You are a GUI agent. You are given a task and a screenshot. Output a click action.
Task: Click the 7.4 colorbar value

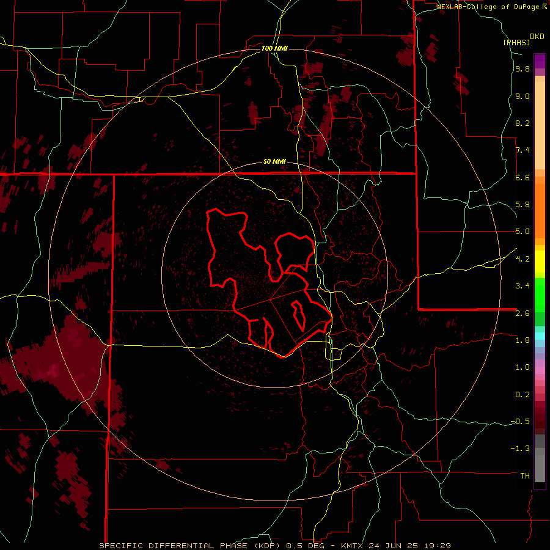(522, 150)
